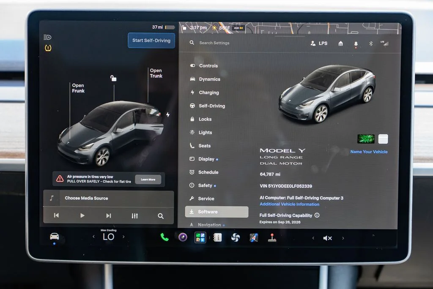This screenshot has width=433, height=289.
Task: Tap the headlight auto high-beam indicator icon
Action: pos(47,37)
